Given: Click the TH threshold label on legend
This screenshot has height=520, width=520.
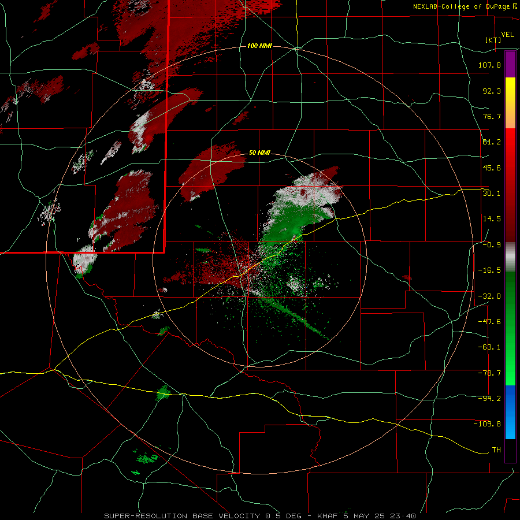Looking at the screenshot, I should tap(496, 450).
